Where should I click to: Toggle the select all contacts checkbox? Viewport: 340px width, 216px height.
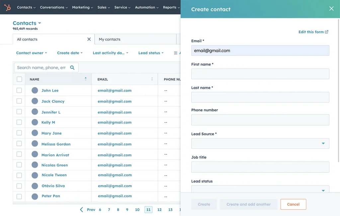19,79
